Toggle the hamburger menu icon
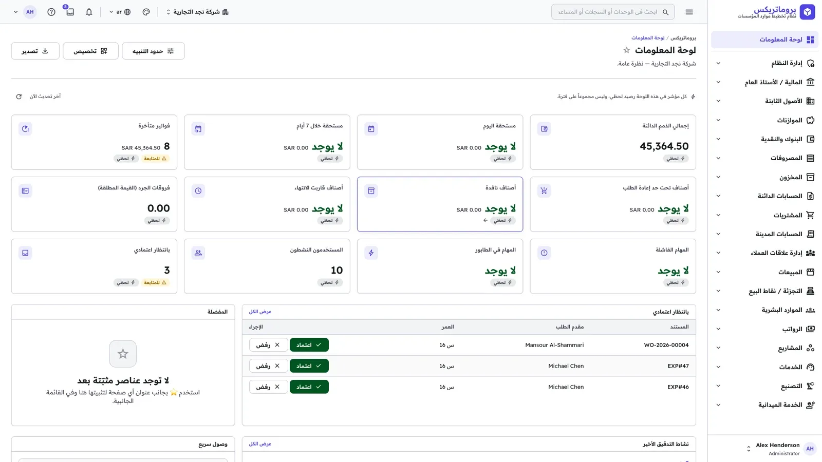Image resolution: width=822 pixels, height=462 pixels. pos(689,12)
